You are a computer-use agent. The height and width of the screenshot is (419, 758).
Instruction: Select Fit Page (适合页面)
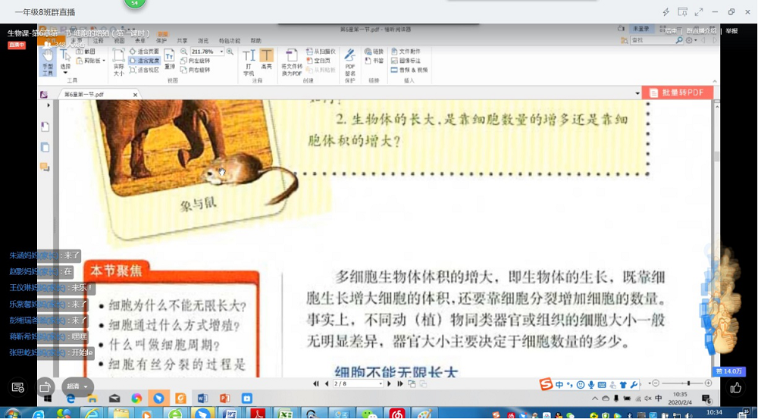pos(144,52)
